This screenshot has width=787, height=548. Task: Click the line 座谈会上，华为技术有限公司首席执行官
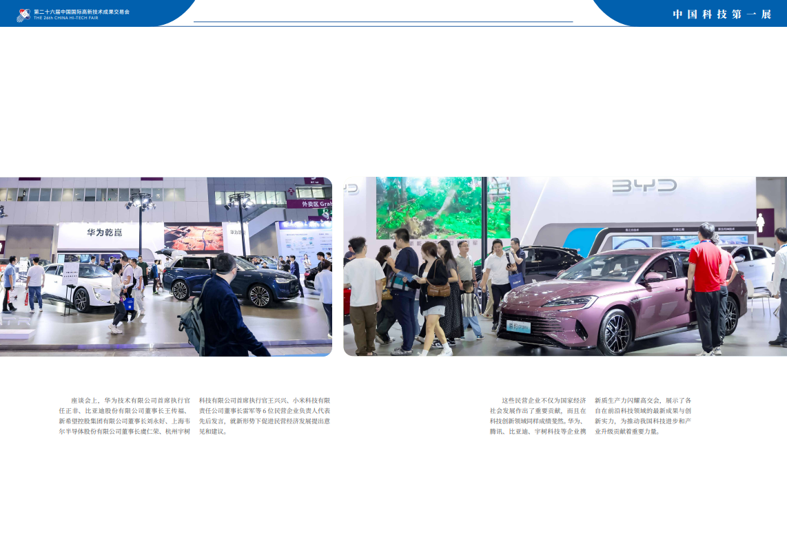130,401
